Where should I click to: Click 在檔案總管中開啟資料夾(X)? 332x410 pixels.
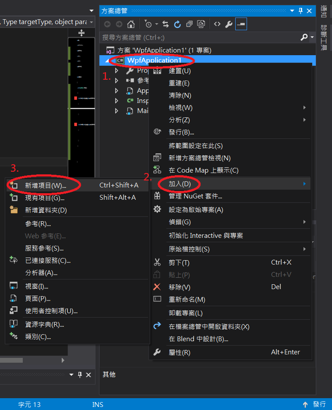[x=230, y=327]
